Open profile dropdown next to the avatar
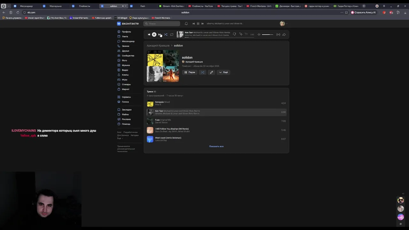The width and height of the screenshot is (409, 230). pos(286,24)
